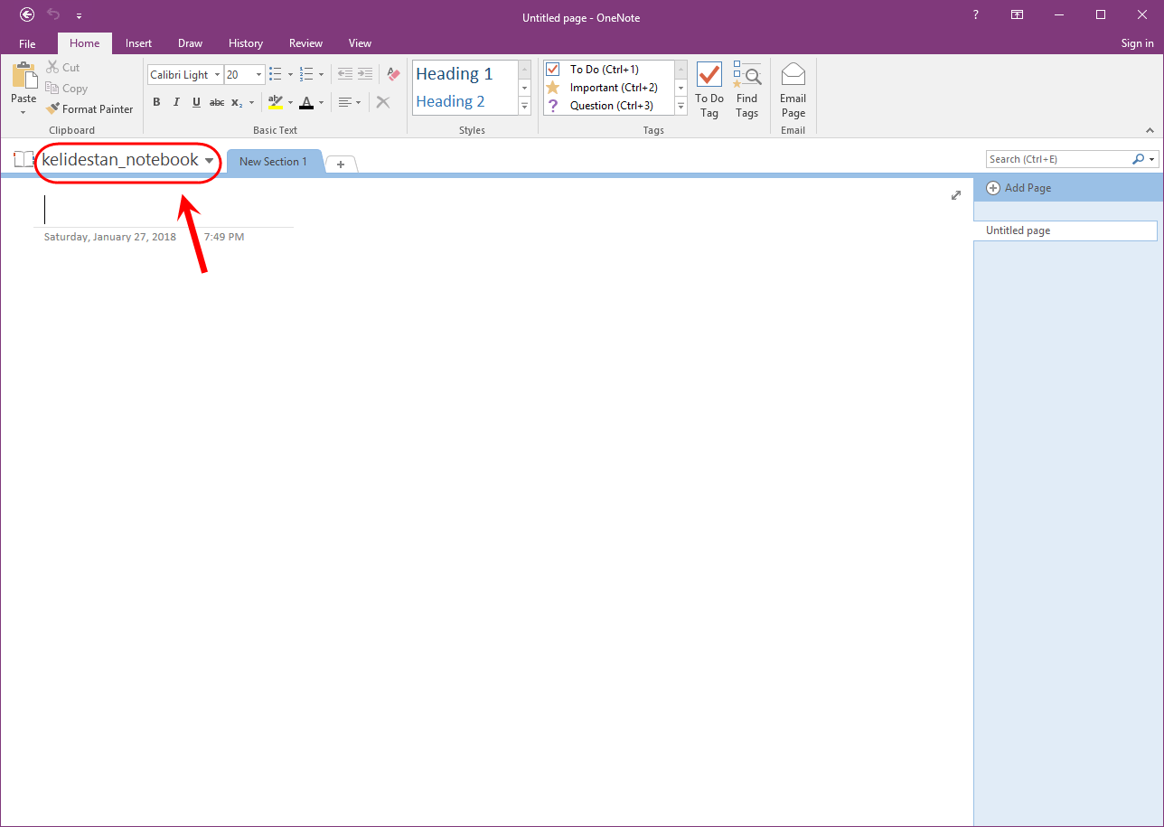Toggle subscript formatting
Viewport: 1164px width, 827px height.
coord(236,102)
